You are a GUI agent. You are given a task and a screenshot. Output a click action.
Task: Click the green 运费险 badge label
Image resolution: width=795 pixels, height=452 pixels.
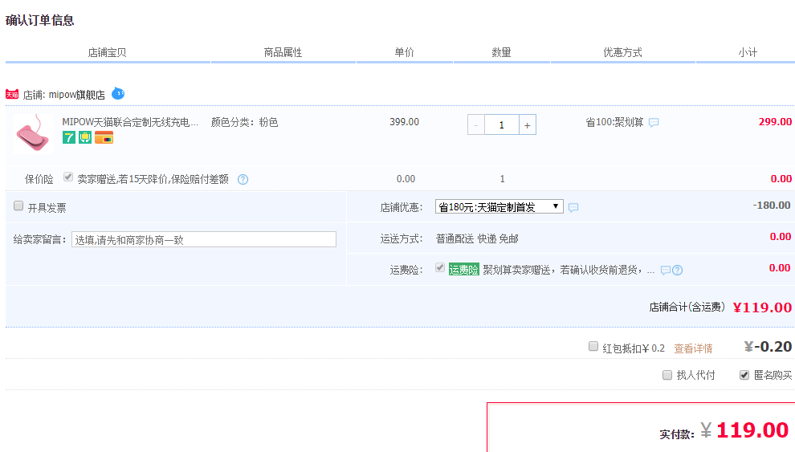(x=464, y=270)
